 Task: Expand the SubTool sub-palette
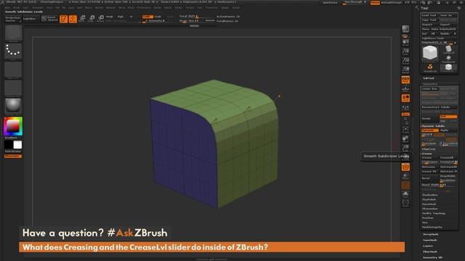click(429, 78)
